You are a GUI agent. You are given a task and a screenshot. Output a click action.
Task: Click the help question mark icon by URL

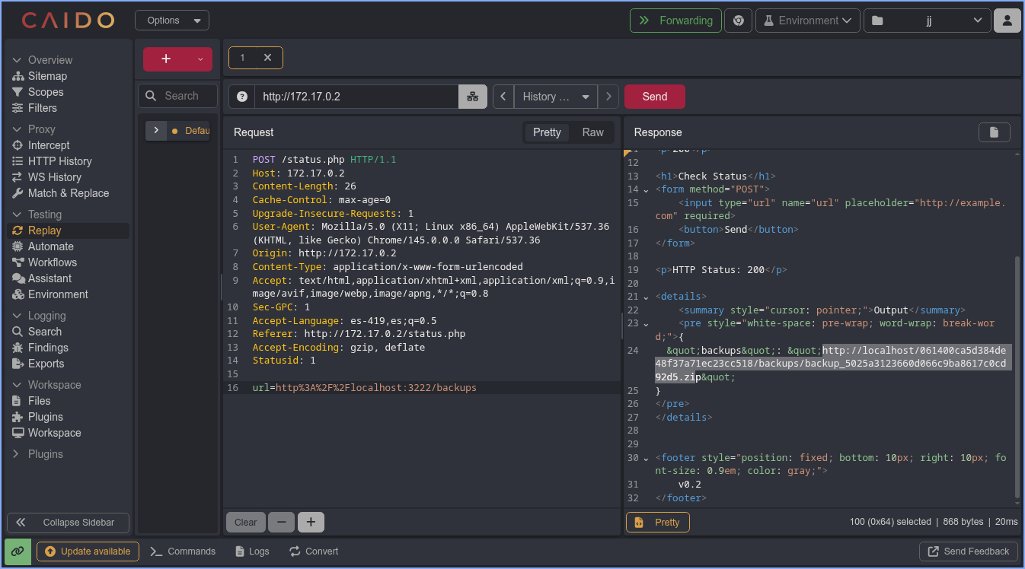coord(242,97)
